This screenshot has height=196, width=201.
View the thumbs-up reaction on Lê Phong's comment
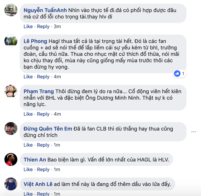(x=179, y=74)
